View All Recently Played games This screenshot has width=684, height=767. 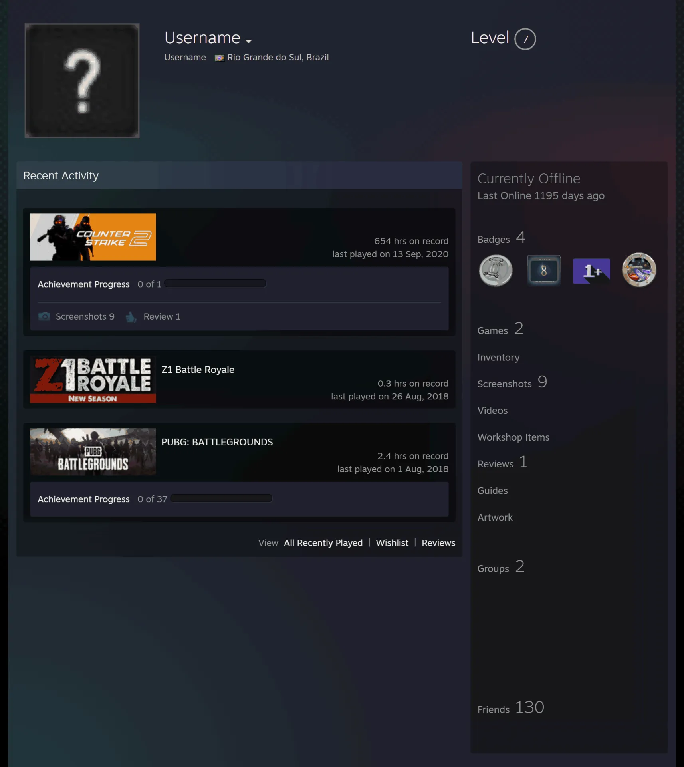[323, 543]
